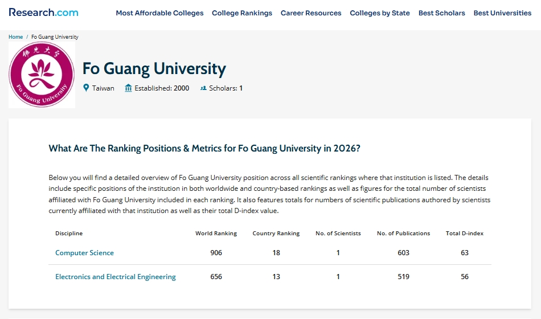Click D-index value 56
Viewport: 541px width, 319px height.
click(465, 276)
